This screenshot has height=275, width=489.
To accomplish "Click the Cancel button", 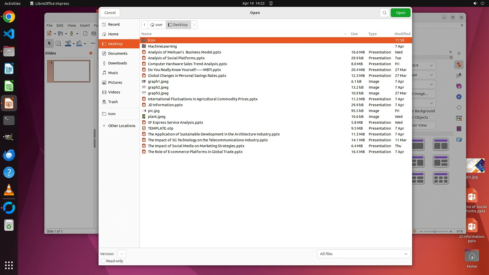I will coord(110,13).
